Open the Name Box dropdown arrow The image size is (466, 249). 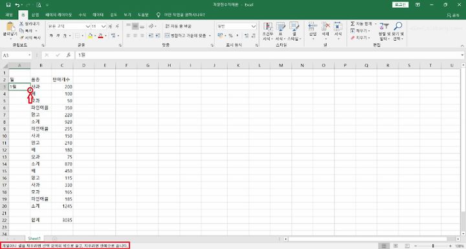(x=29, y=55)
